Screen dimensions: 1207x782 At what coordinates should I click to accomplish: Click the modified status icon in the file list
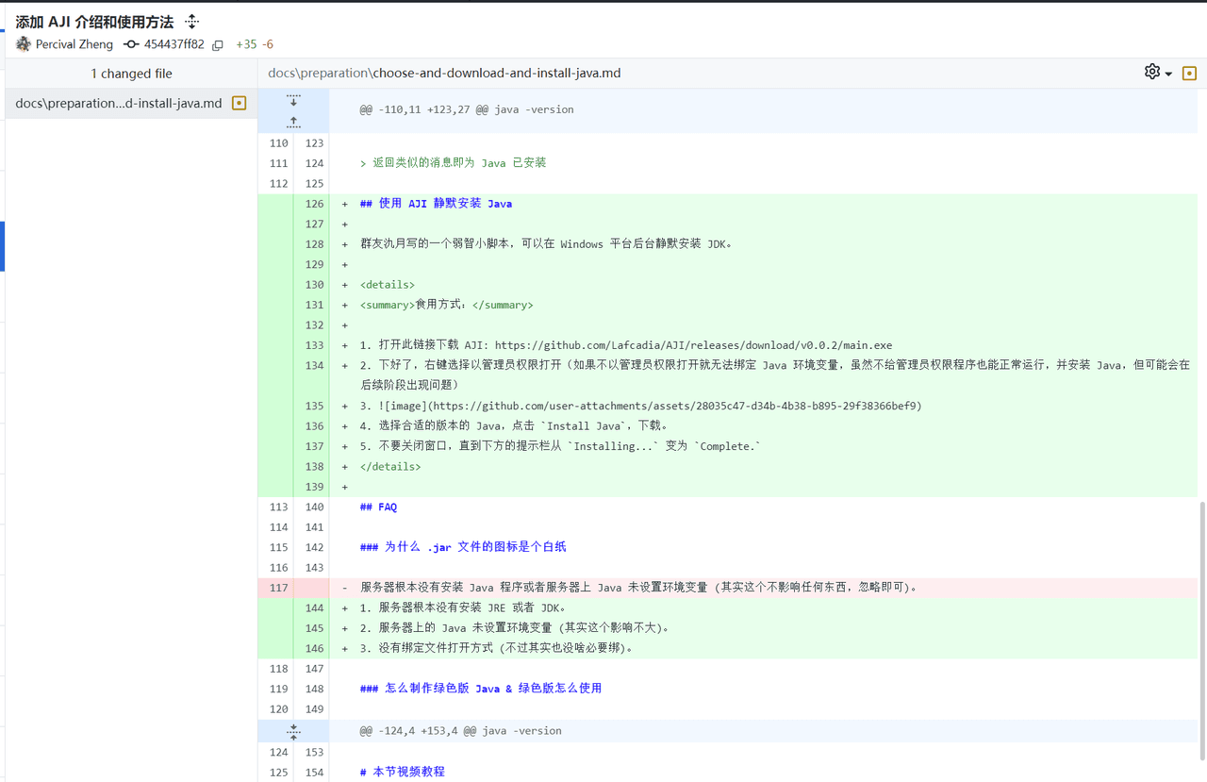240,103
